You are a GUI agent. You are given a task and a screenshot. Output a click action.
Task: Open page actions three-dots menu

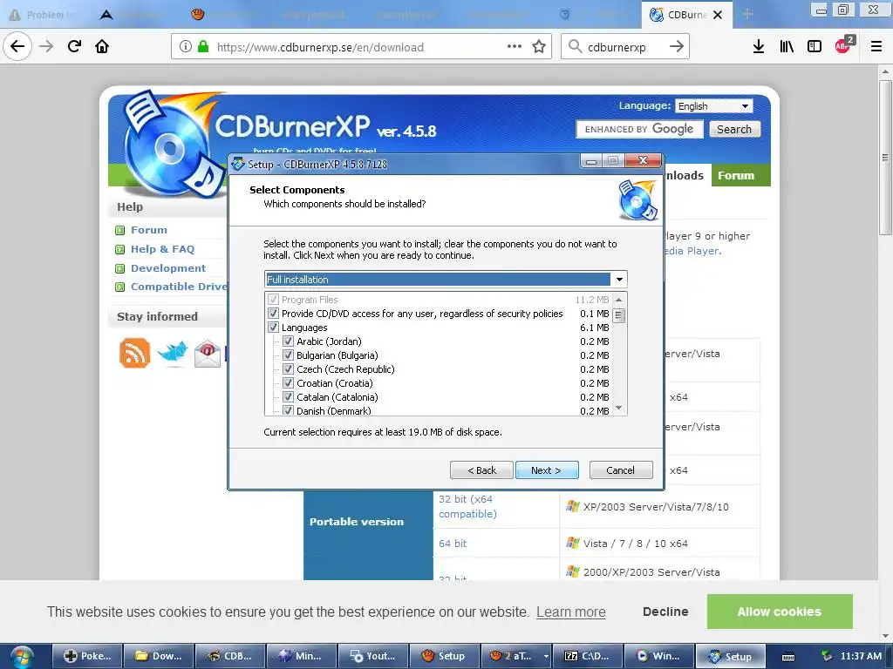(x=515, y=47)
